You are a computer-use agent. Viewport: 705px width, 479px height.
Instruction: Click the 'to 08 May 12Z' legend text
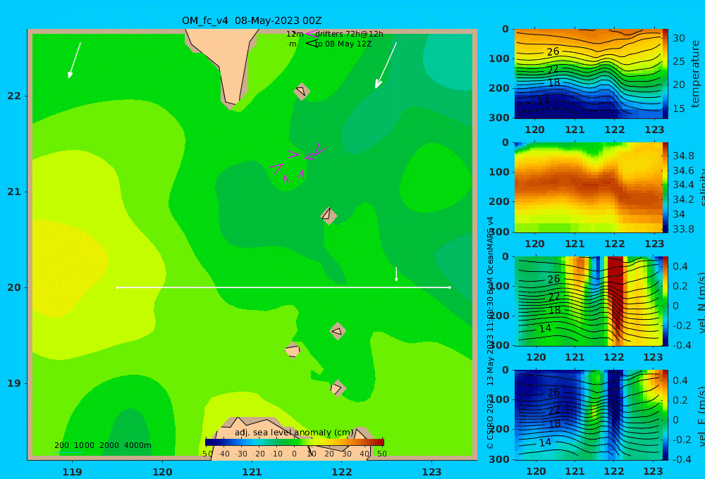[x=343, y=44]
